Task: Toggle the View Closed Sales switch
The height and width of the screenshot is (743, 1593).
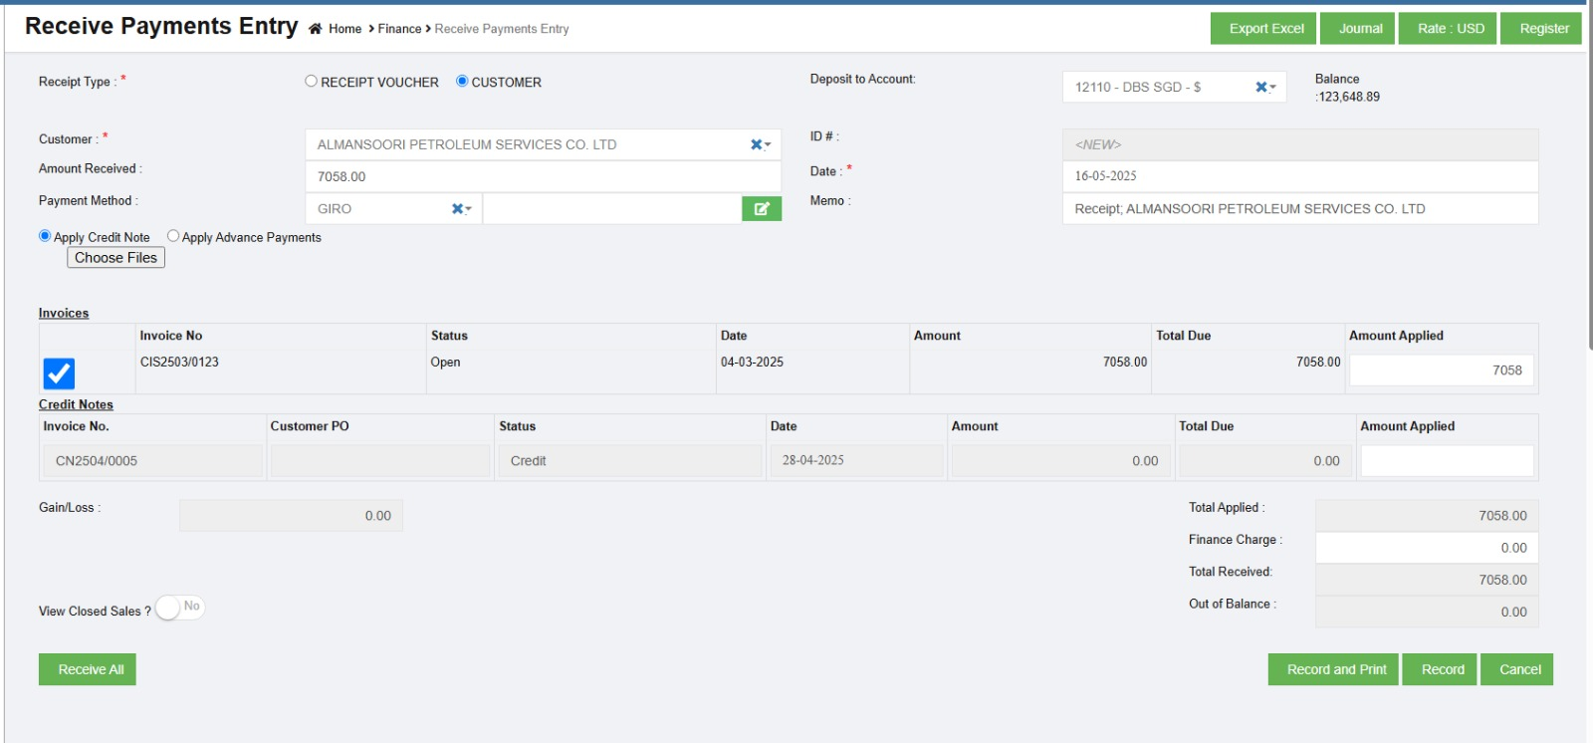Action: point(179,608)
